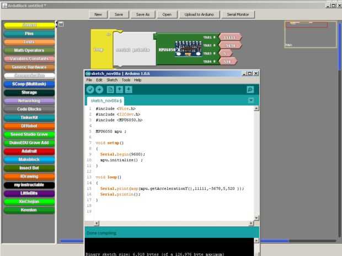Expand the Math Operators drawer
This screenshot has width=342, height=256.
pyautogui.click(x=29, y=50)
